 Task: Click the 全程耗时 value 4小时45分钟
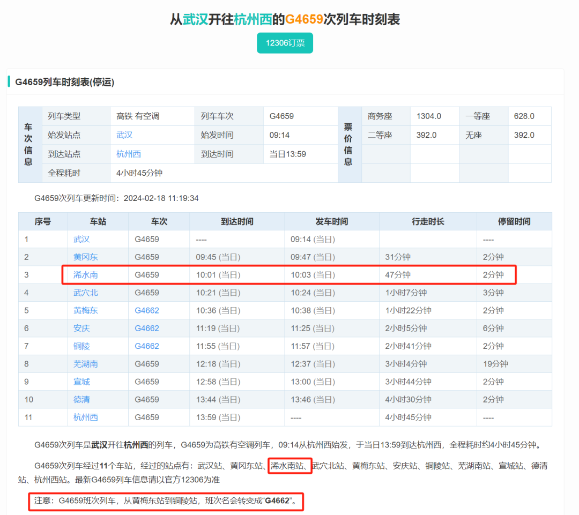pos(139,173)
